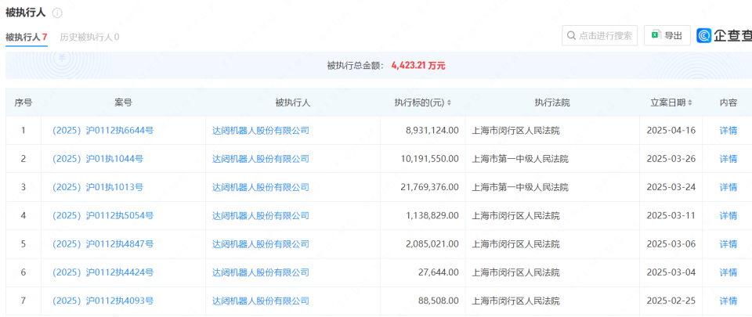This screenshot has height=317, width=752.
Task: Open case (2025) 沪0112执4093号
Action: tap(103, 301)
